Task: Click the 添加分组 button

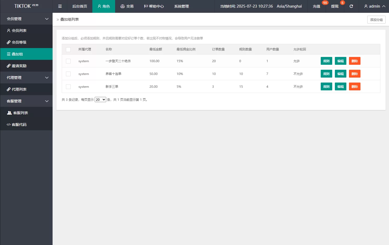Action: (376, 20)
